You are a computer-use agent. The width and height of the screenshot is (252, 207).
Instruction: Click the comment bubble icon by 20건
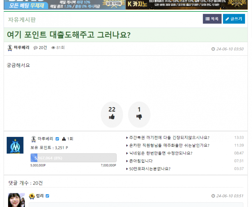[35, 48]
